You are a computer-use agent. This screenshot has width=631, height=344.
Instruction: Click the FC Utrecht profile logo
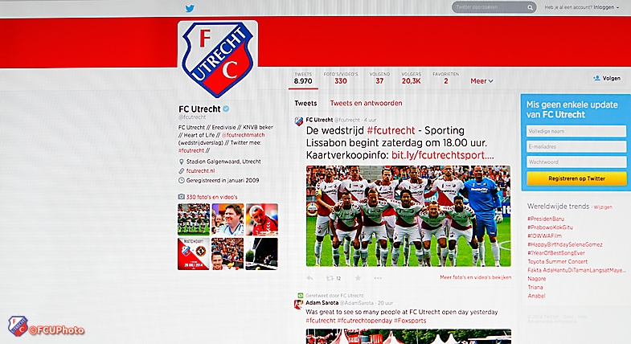tap(218, 59)
